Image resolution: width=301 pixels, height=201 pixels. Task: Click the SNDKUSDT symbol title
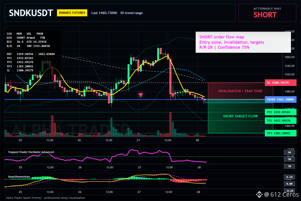[31, 13]
